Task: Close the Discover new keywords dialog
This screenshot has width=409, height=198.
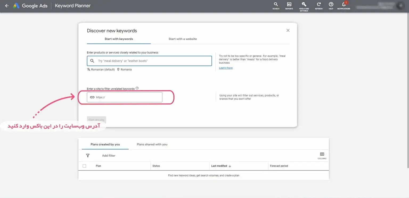Action: point(288,30)
